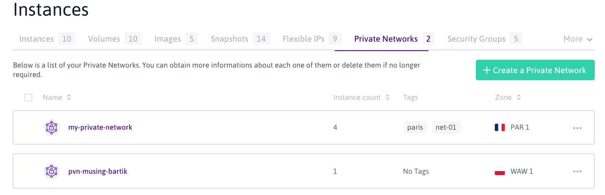This screenshot has width=605, height=195.
Task: Click the France flag icon
Action: pyautogui.click(x=500, y=127)
